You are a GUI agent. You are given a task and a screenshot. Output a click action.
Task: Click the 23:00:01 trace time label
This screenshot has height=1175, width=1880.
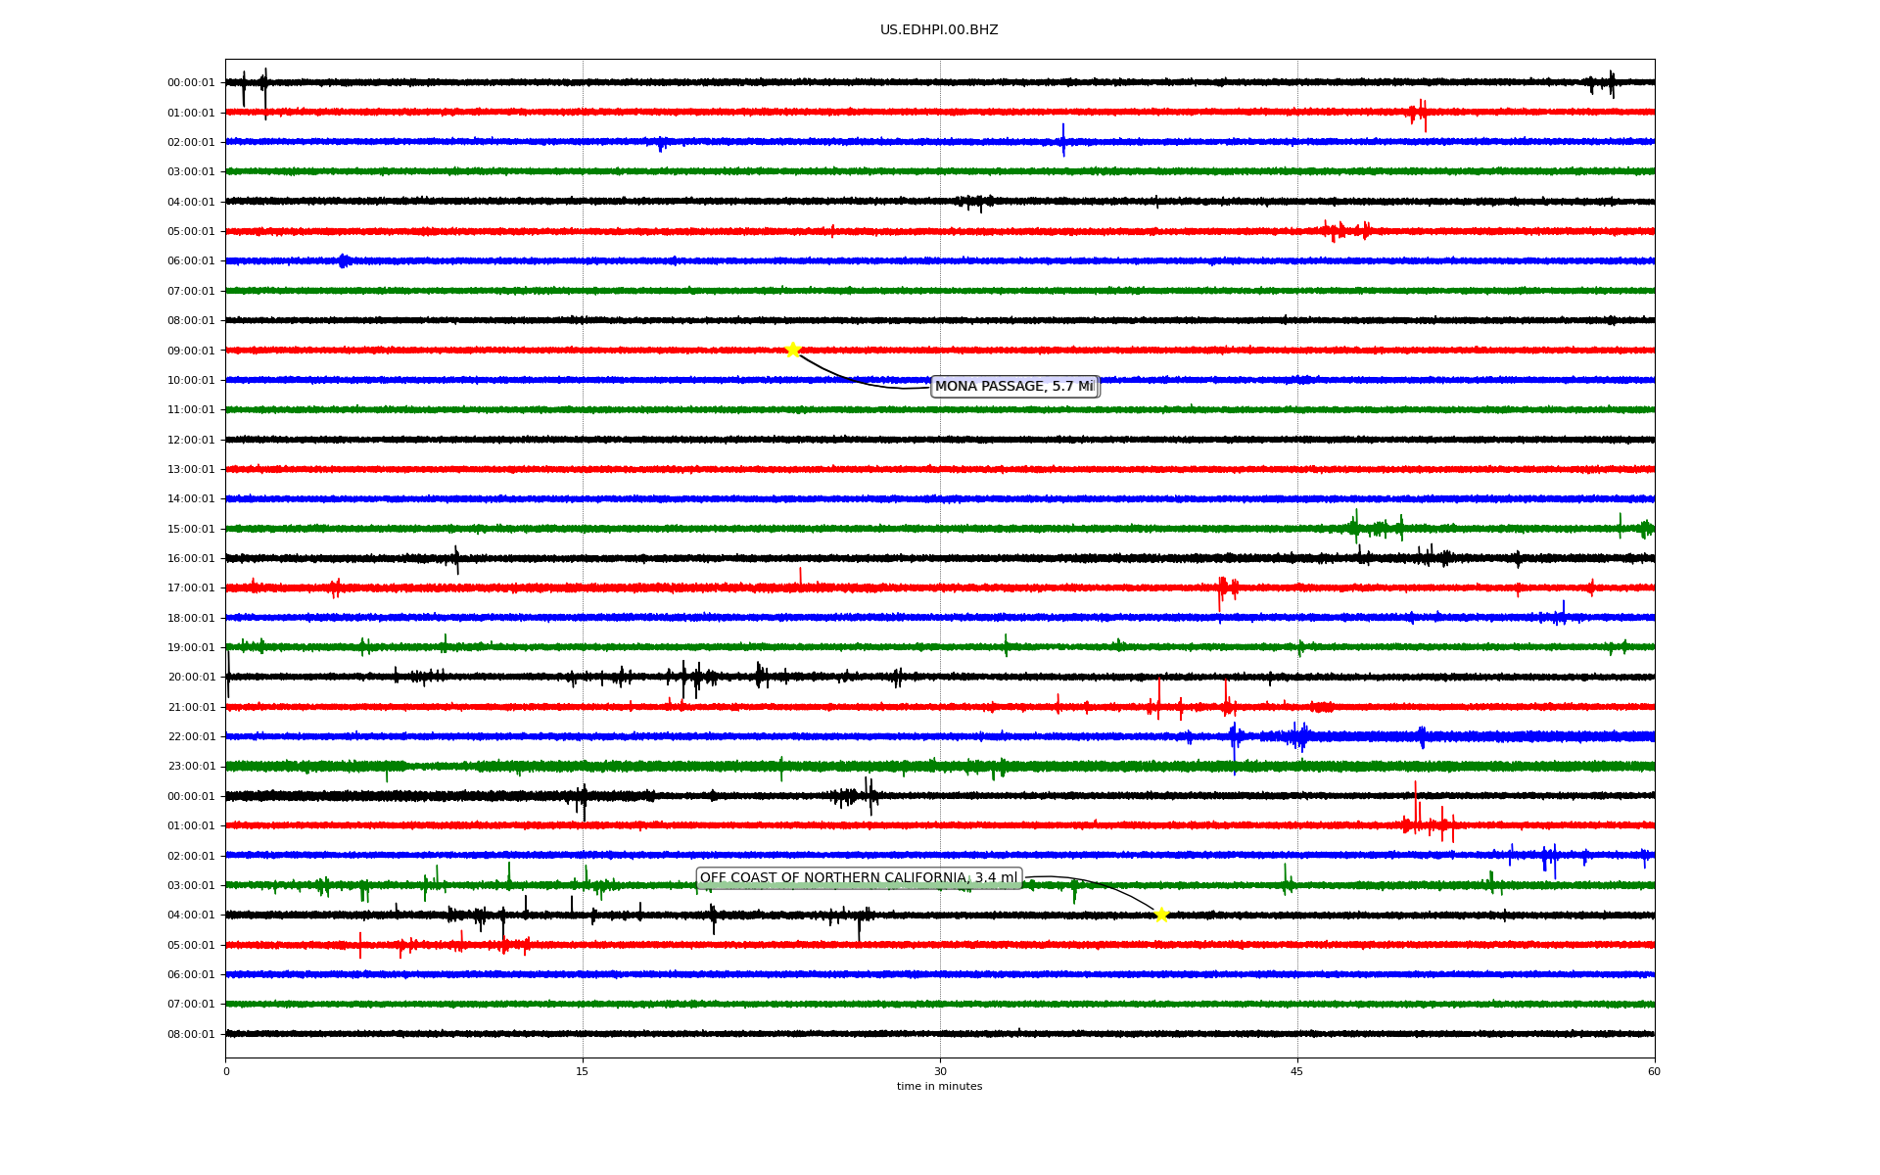tap(191, 767)
